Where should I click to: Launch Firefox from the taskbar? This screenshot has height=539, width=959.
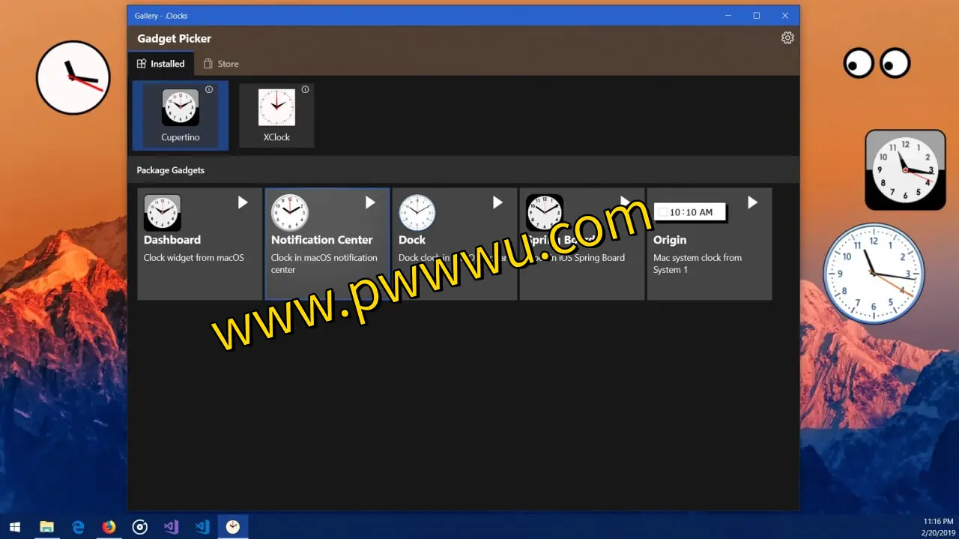click(109, 527)
